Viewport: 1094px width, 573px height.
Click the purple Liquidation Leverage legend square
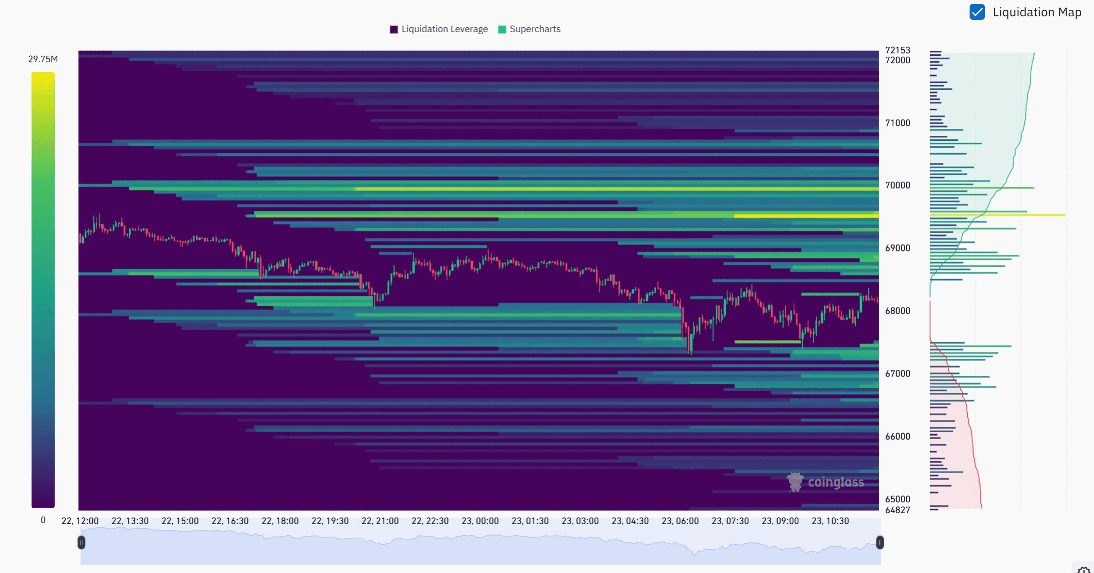tap(394, 29)
